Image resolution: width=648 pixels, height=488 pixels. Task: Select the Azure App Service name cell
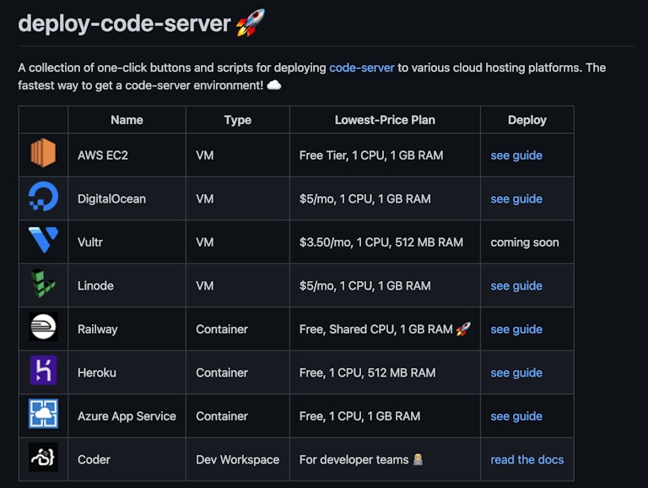click(127, 416)
